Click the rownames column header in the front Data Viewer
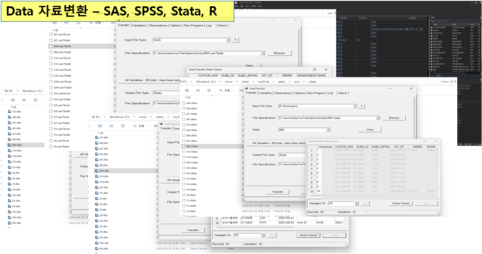This screenshot has height=254, width=482. click(x=325, y=147)
